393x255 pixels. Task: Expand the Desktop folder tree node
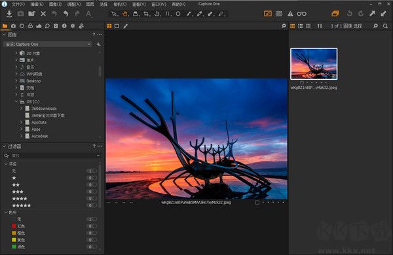(16, 81)
